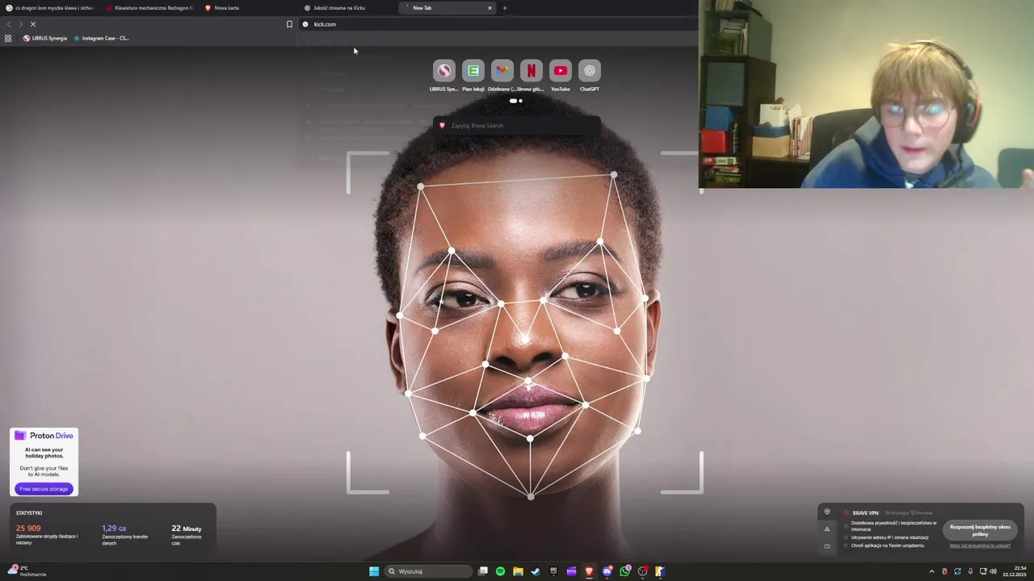Open the weather widget showing 2°C

coord(27,571)
